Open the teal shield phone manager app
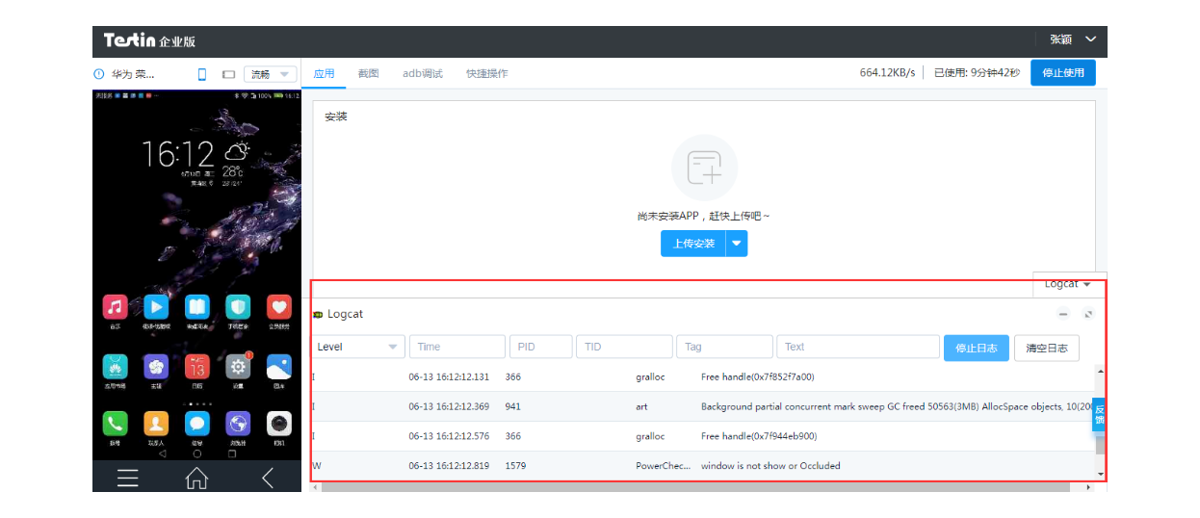 (x=238, y=307)
